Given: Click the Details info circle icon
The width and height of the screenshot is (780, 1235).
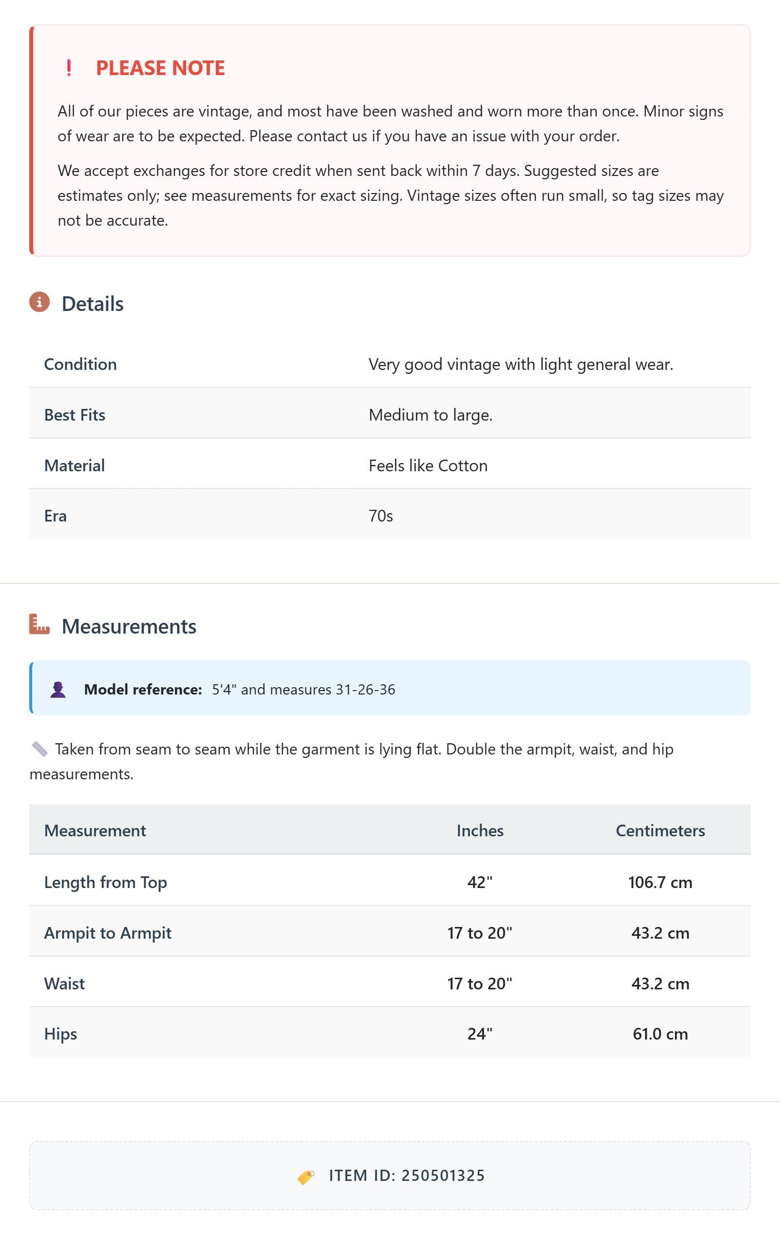Looking at the screenshot, I should [x=39, y=302].
